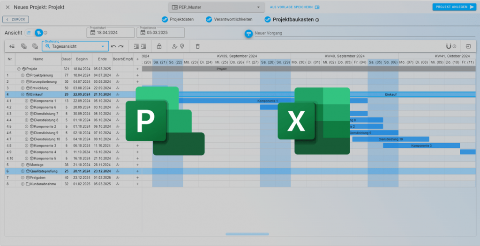Select the Komponente 6 row name
The width and height of the screenshot is (480, 246).
click(x=45, y=107)
